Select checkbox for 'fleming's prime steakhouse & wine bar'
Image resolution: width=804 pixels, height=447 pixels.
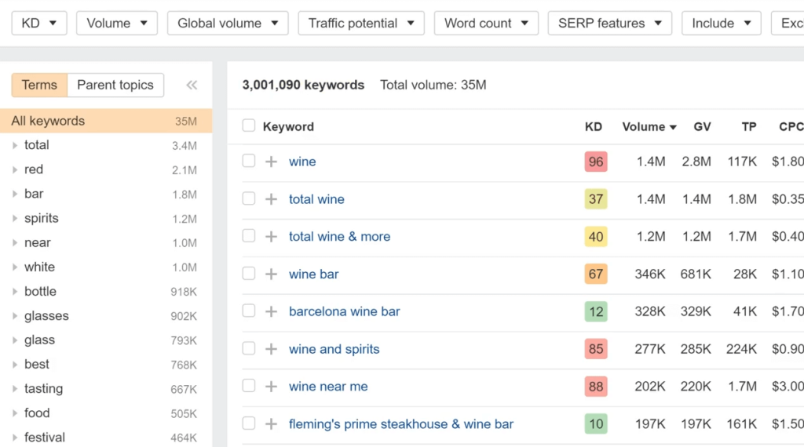pyautogui.click(x=249, y=424)
